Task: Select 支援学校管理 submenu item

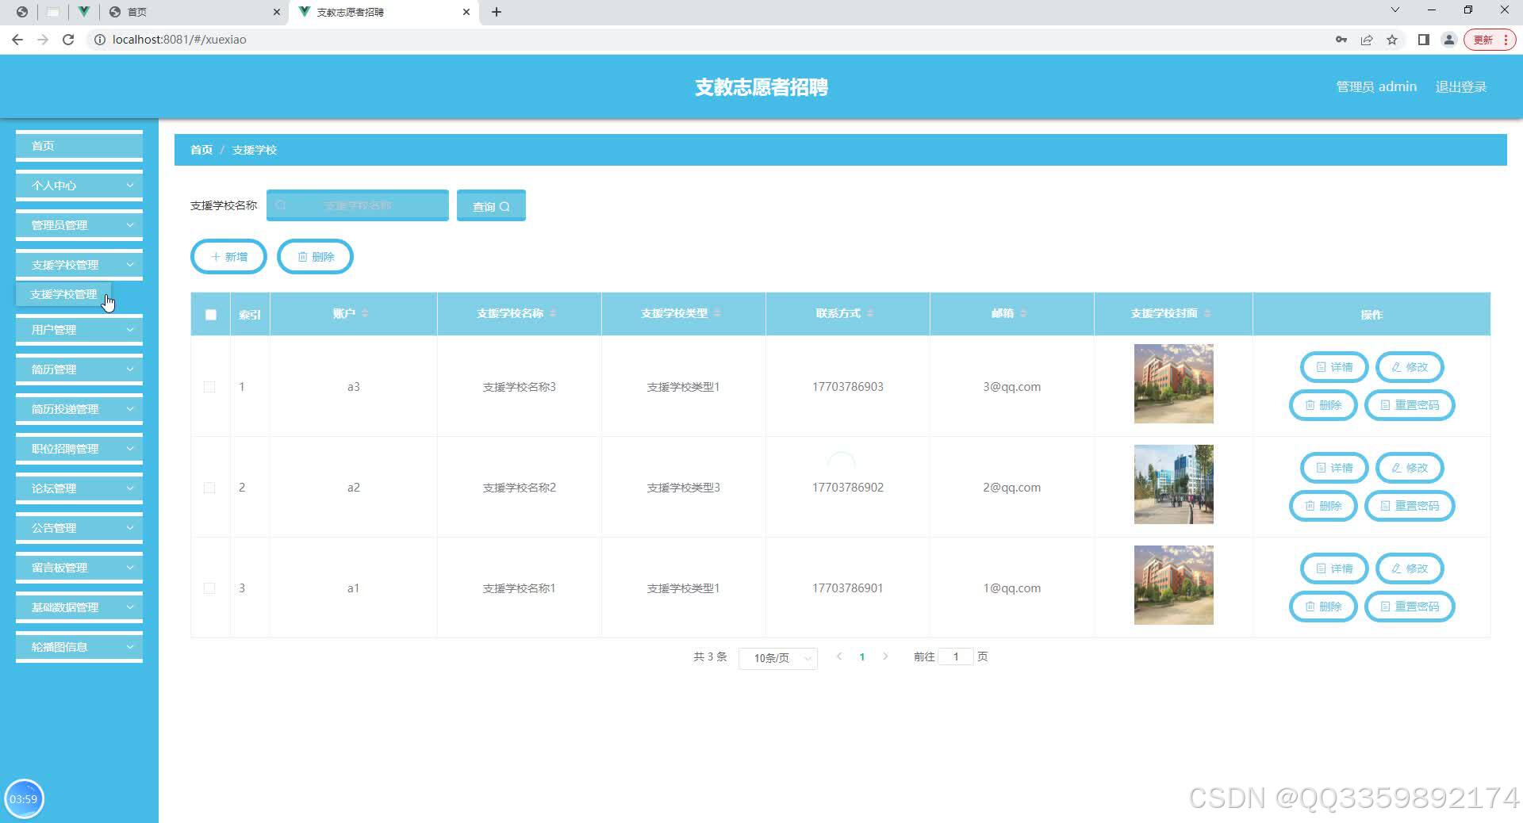Action: coord(63,294)
